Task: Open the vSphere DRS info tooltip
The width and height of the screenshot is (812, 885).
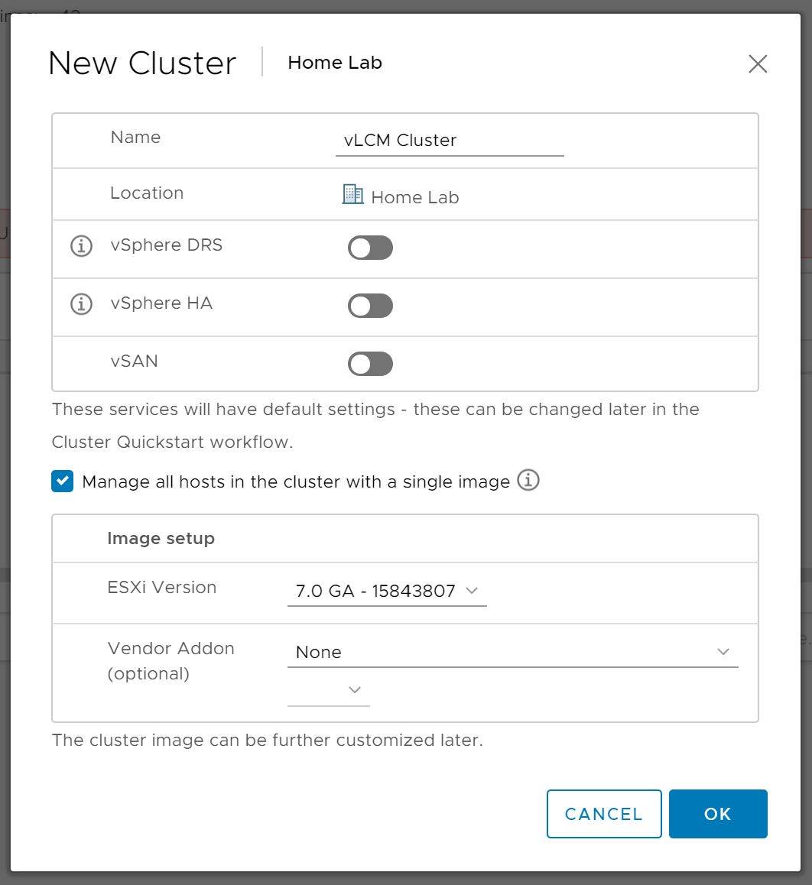Action: 81,246
